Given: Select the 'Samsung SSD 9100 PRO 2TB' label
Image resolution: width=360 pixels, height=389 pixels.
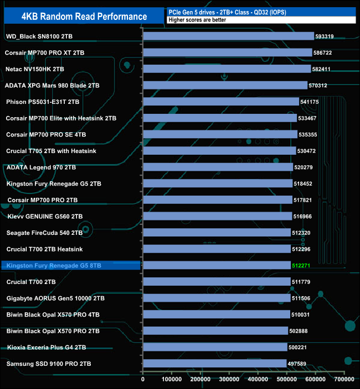Looking at the screenshot, I should (x=49, y=364).
